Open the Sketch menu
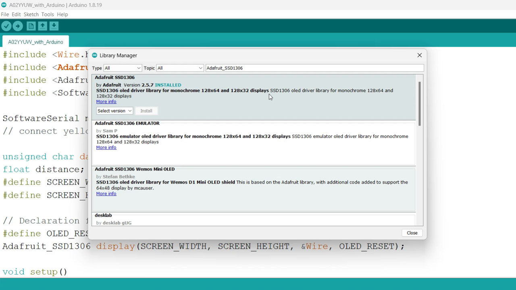Image resolution: width=516 pixels, height=290 pixels. [x=31, y=14]
